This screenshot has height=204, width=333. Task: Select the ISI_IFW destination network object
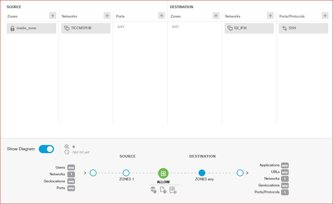pos(249,28)
